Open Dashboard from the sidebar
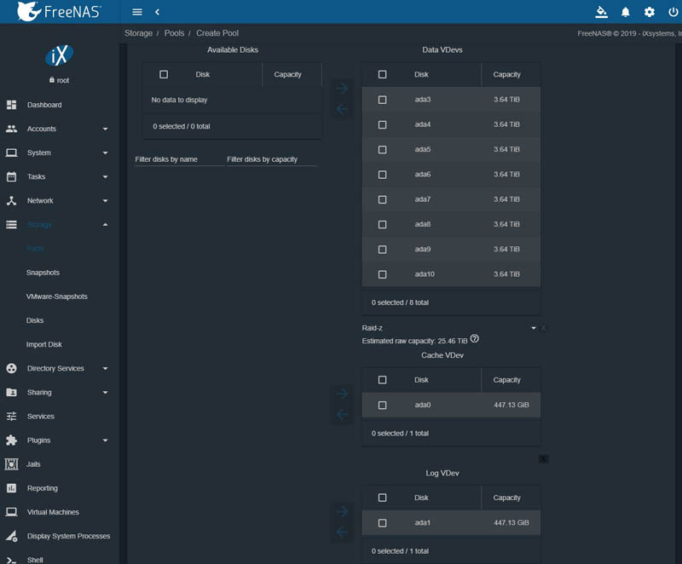Image resolution: width=682 pixels, height=564 pixels. [44, 105]
